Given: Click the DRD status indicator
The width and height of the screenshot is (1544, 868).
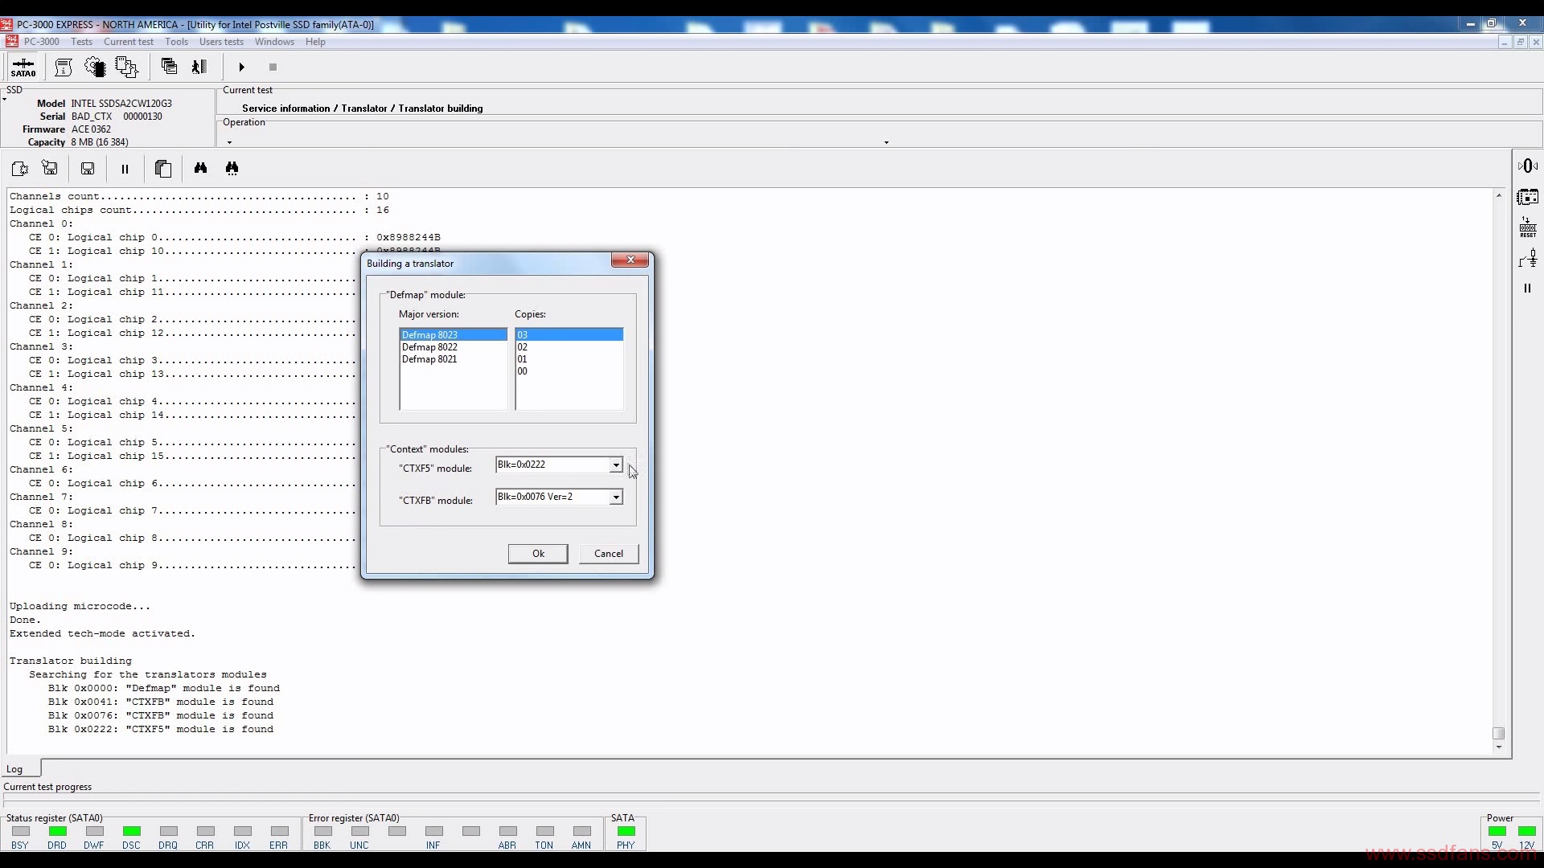Looking at the screenshot, I should pyautogui.click(x=57, y=831).
